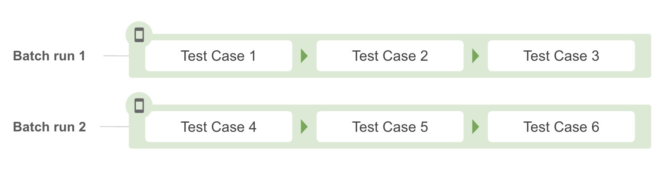Screen dimensions: 666x181
Task: Click the green arrow between Test Case 5 and 6
Action: pos(476,127)
